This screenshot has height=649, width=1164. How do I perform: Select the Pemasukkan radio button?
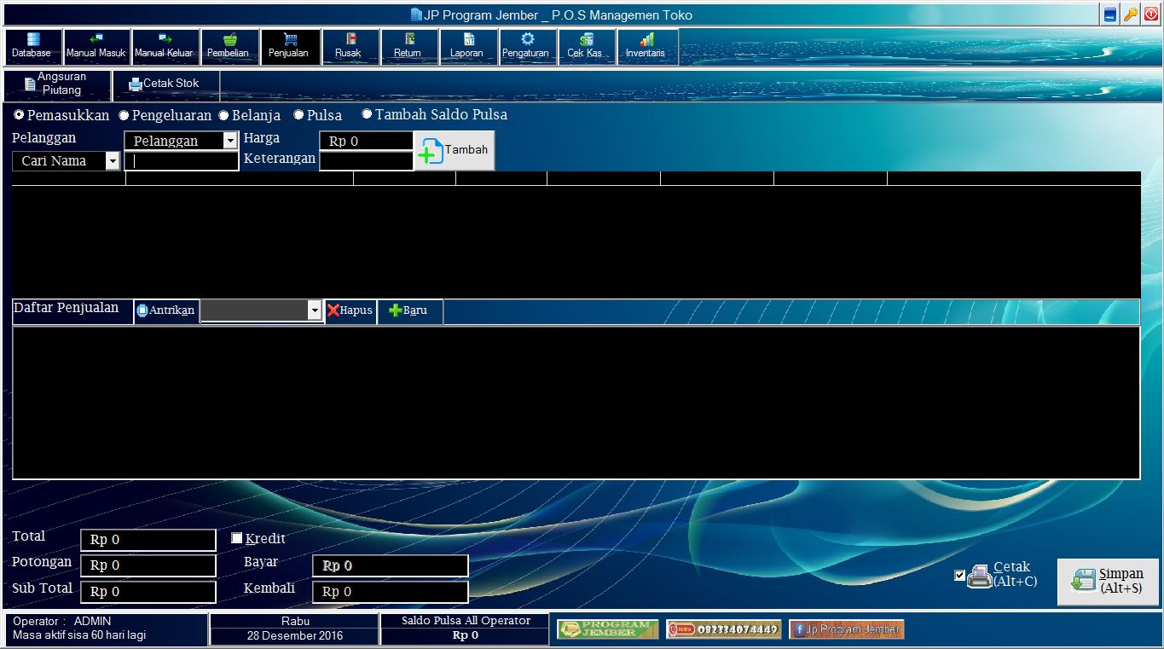[x=19, y=114]
